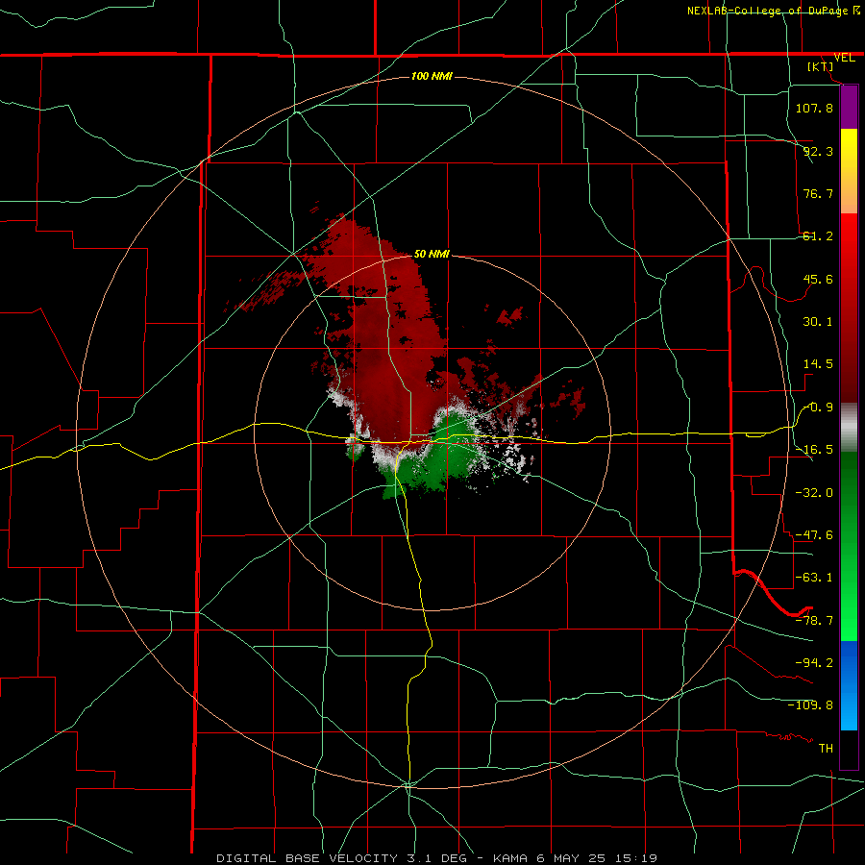This screenshot has height=865, width=865.
Task: Click the -16.5 legend value
Action: (814, 450)
